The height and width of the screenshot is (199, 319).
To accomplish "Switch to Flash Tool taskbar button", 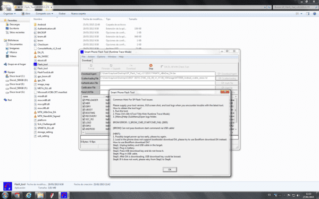I will 64,195.
